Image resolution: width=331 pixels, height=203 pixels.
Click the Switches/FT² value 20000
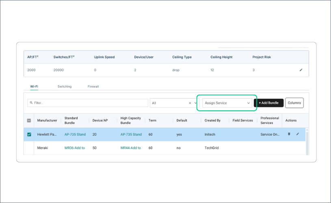(x=58, y=70)
